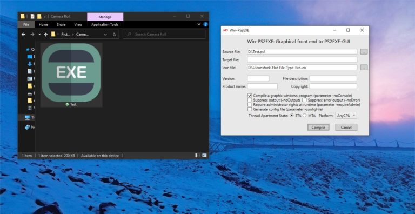
Task: Select MTA thread apartment state
Action: 304,116
